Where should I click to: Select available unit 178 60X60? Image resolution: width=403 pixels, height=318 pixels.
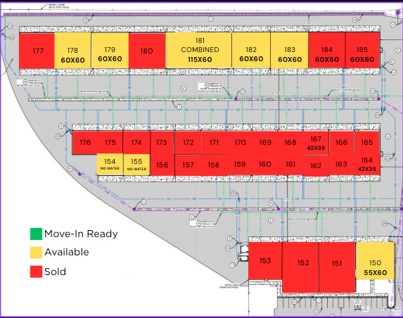point(72,51)
